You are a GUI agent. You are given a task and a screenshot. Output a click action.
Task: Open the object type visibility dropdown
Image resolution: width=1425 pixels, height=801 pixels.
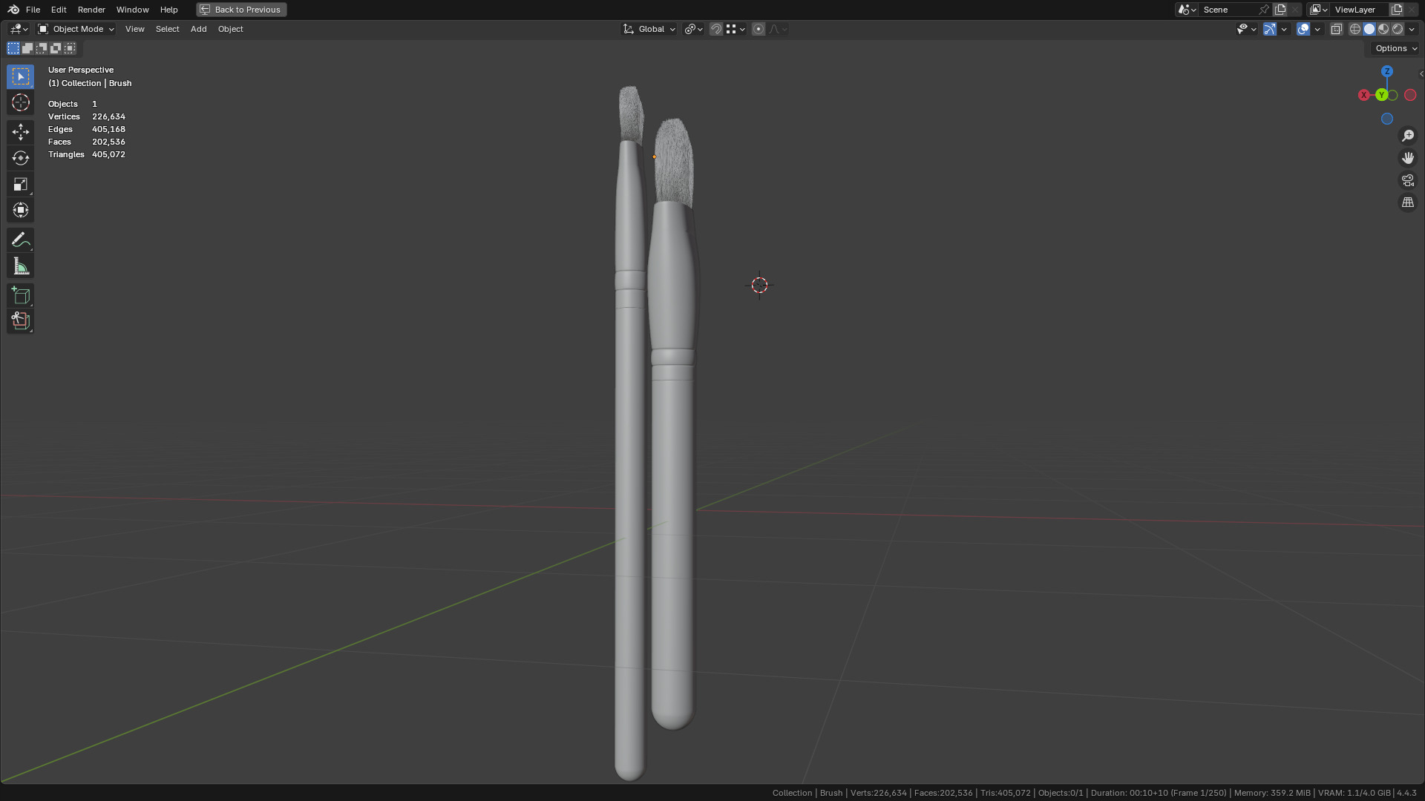tap(1247, 29)
